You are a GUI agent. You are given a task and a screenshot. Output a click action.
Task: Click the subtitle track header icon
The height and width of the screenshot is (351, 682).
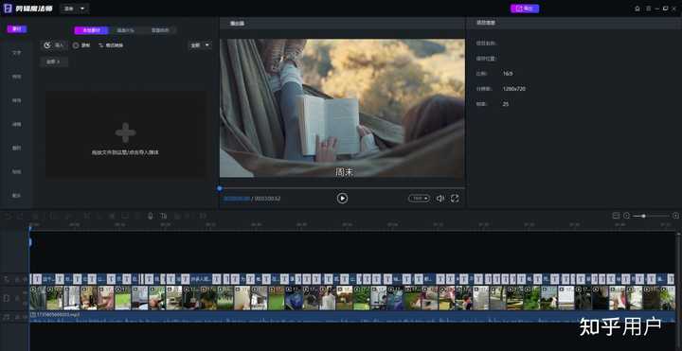tap(7, 279)
